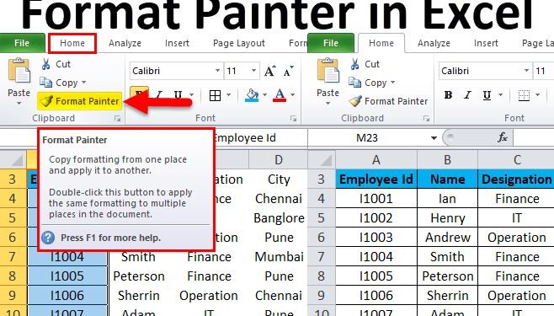This screenshot has height=316, width=554.
Task: Open font size 11 dropdown in left window
Action: point(253,71)
